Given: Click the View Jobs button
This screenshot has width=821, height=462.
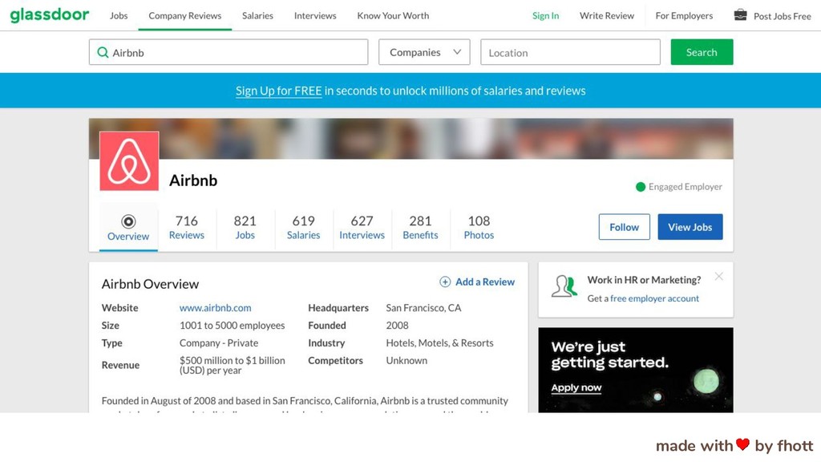Looking at the screenshot, I should point(690,227).
